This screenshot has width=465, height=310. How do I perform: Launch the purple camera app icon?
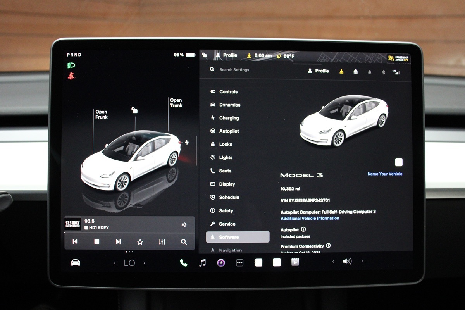coord(221,263)
